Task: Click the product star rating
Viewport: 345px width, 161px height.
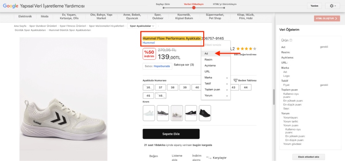Action: [x=246, y=49]
